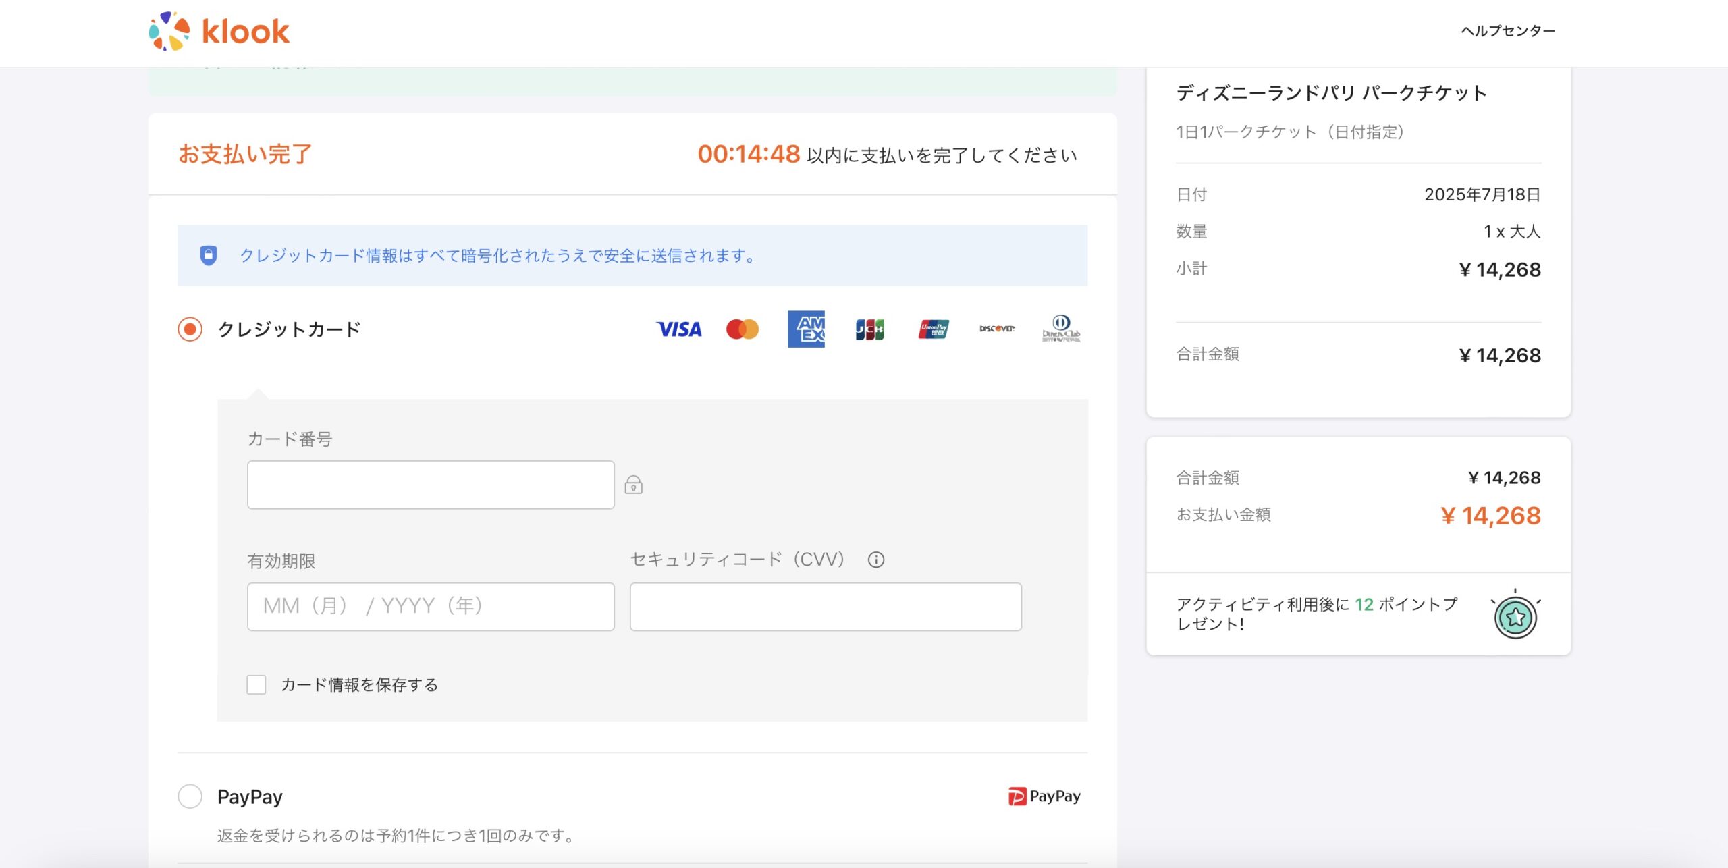Click the 小計 amount ¥ 14,268
This screenshot has width=1728, height=868.
[x=1500, y=269]
